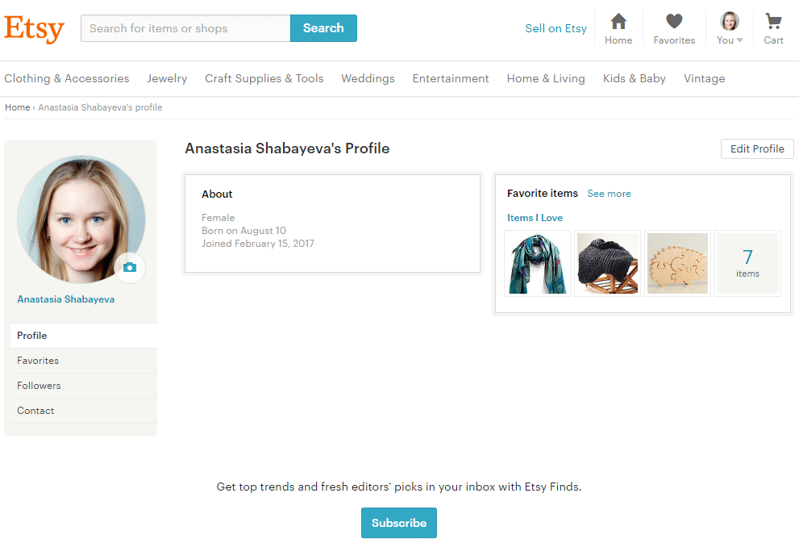Image resolution: width=799 pixels, height=560 pixels.
Task: Select the Favorites sidebar tab
Action: click(x=38, y=361)
